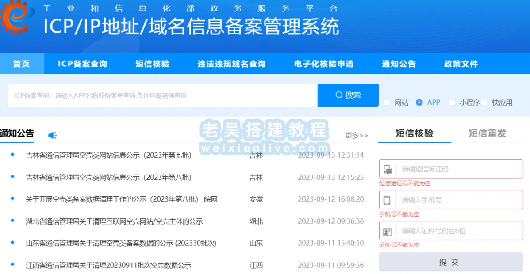Click inside the 请输入手机号 input field
The height and width of the screenshot is (274, 530).
456,199
